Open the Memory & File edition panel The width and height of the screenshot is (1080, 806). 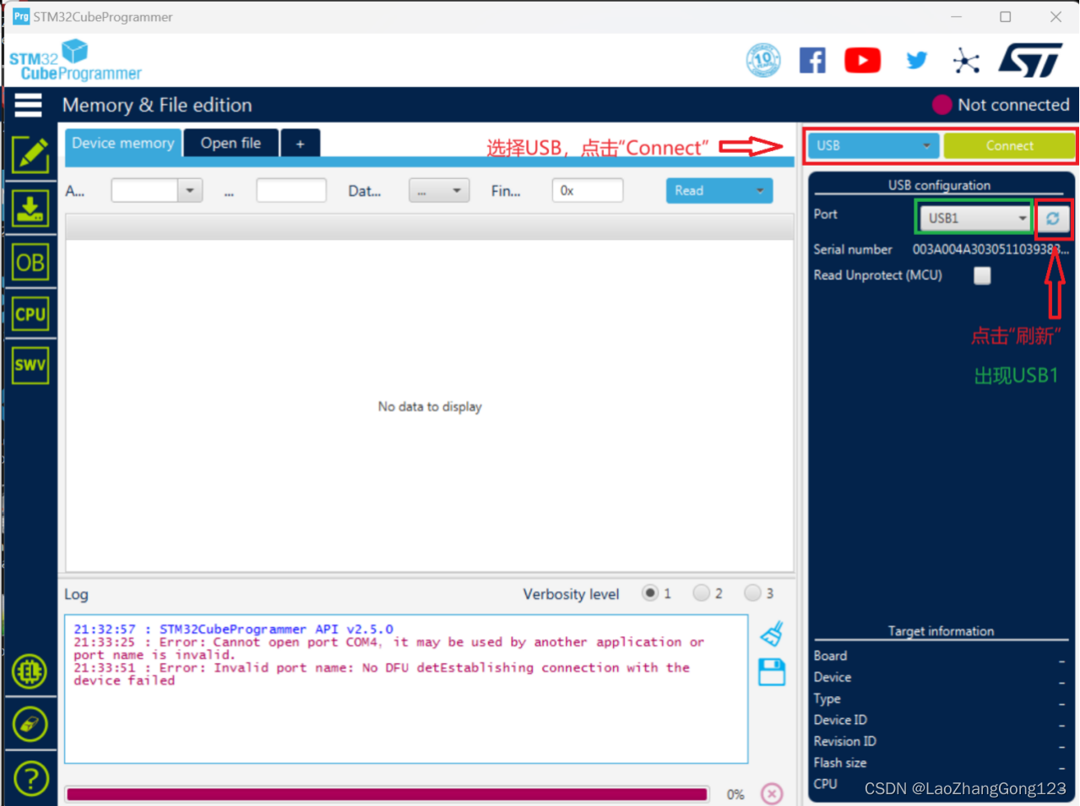pos(30,156)
